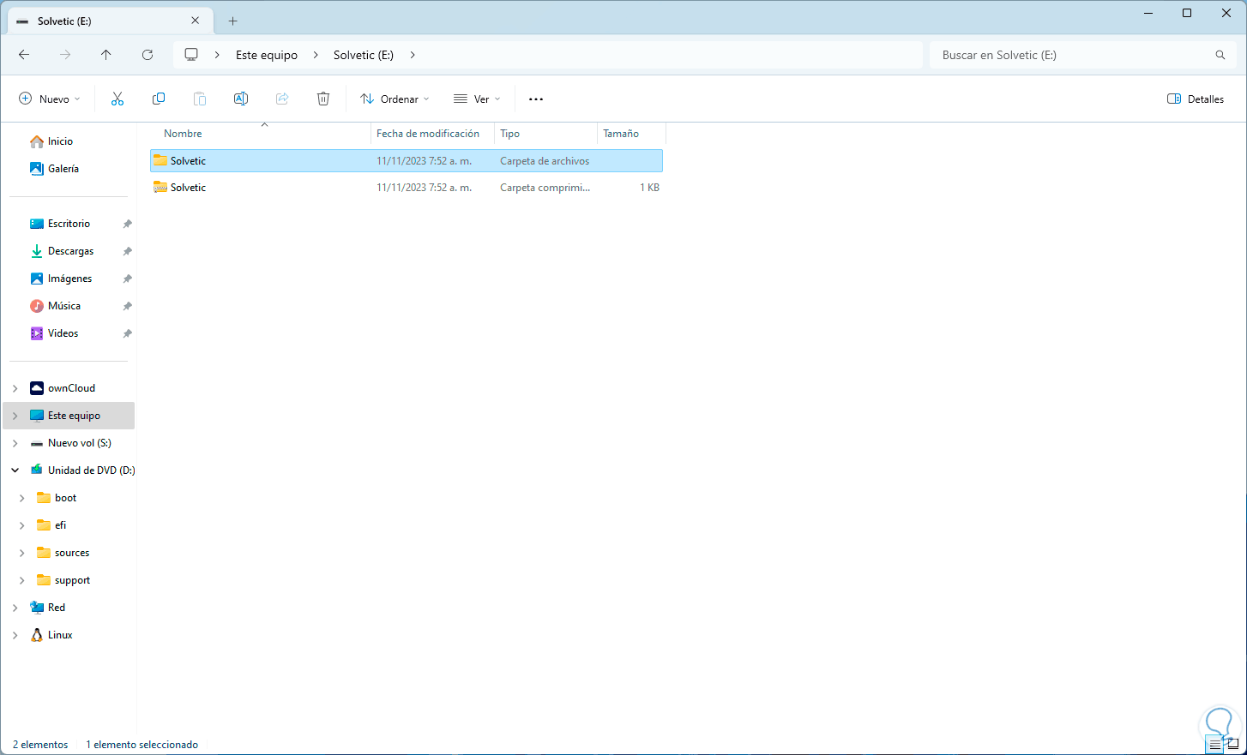The width and height of the screenshot is (1247, 755).
Task: Expand the sources folder node
Action: point(22,553)
